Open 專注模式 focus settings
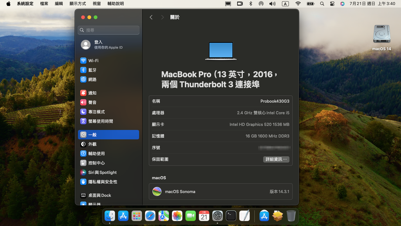Screen dimensions: 401x226 point(108,112)
